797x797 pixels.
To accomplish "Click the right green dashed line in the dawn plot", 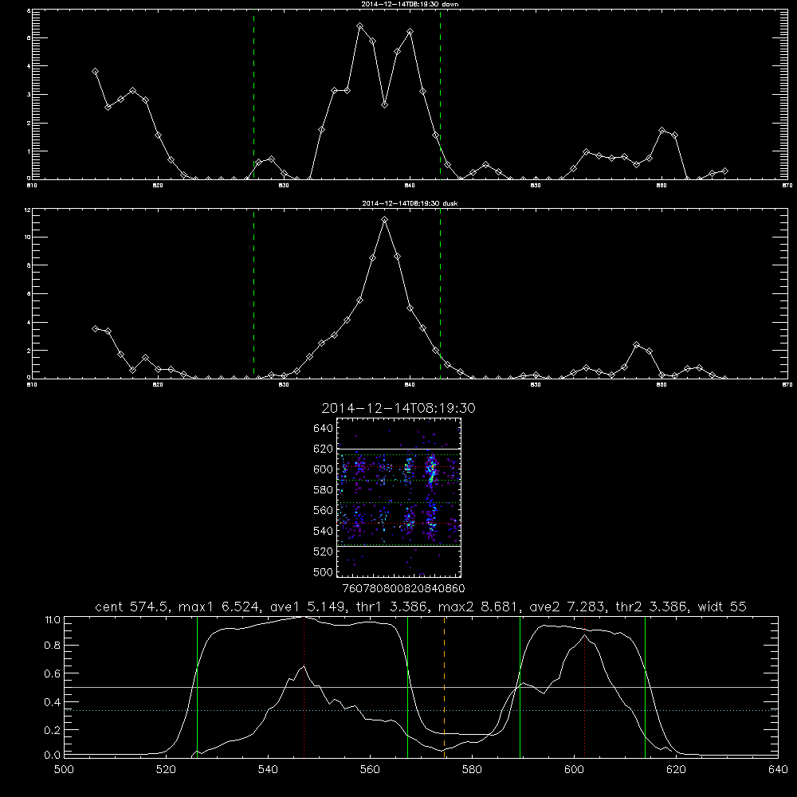I will (440, 94).
